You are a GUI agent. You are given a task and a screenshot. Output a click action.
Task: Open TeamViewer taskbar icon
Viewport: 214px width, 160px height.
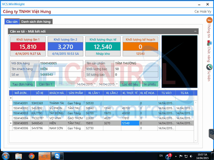pos(57,156)
